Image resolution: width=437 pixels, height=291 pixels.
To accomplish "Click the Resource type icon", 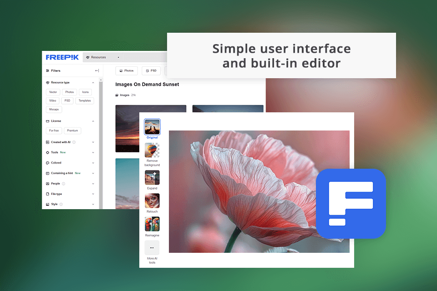I will tap(47, 83).
